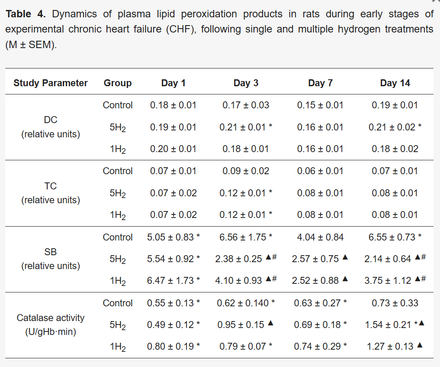Select the "Day 7" column header
Screen dimensions: 440x367
tap(320, 83)
